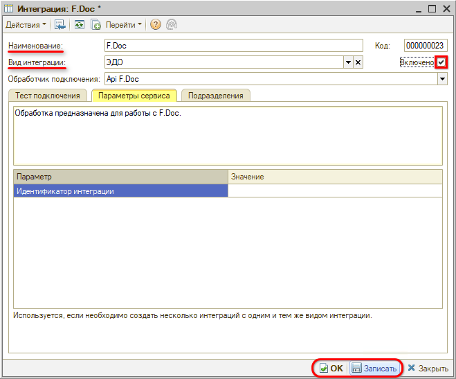The image size is (456, 379).
Task: Open the Подразделения tab
Action: (215, 96)
